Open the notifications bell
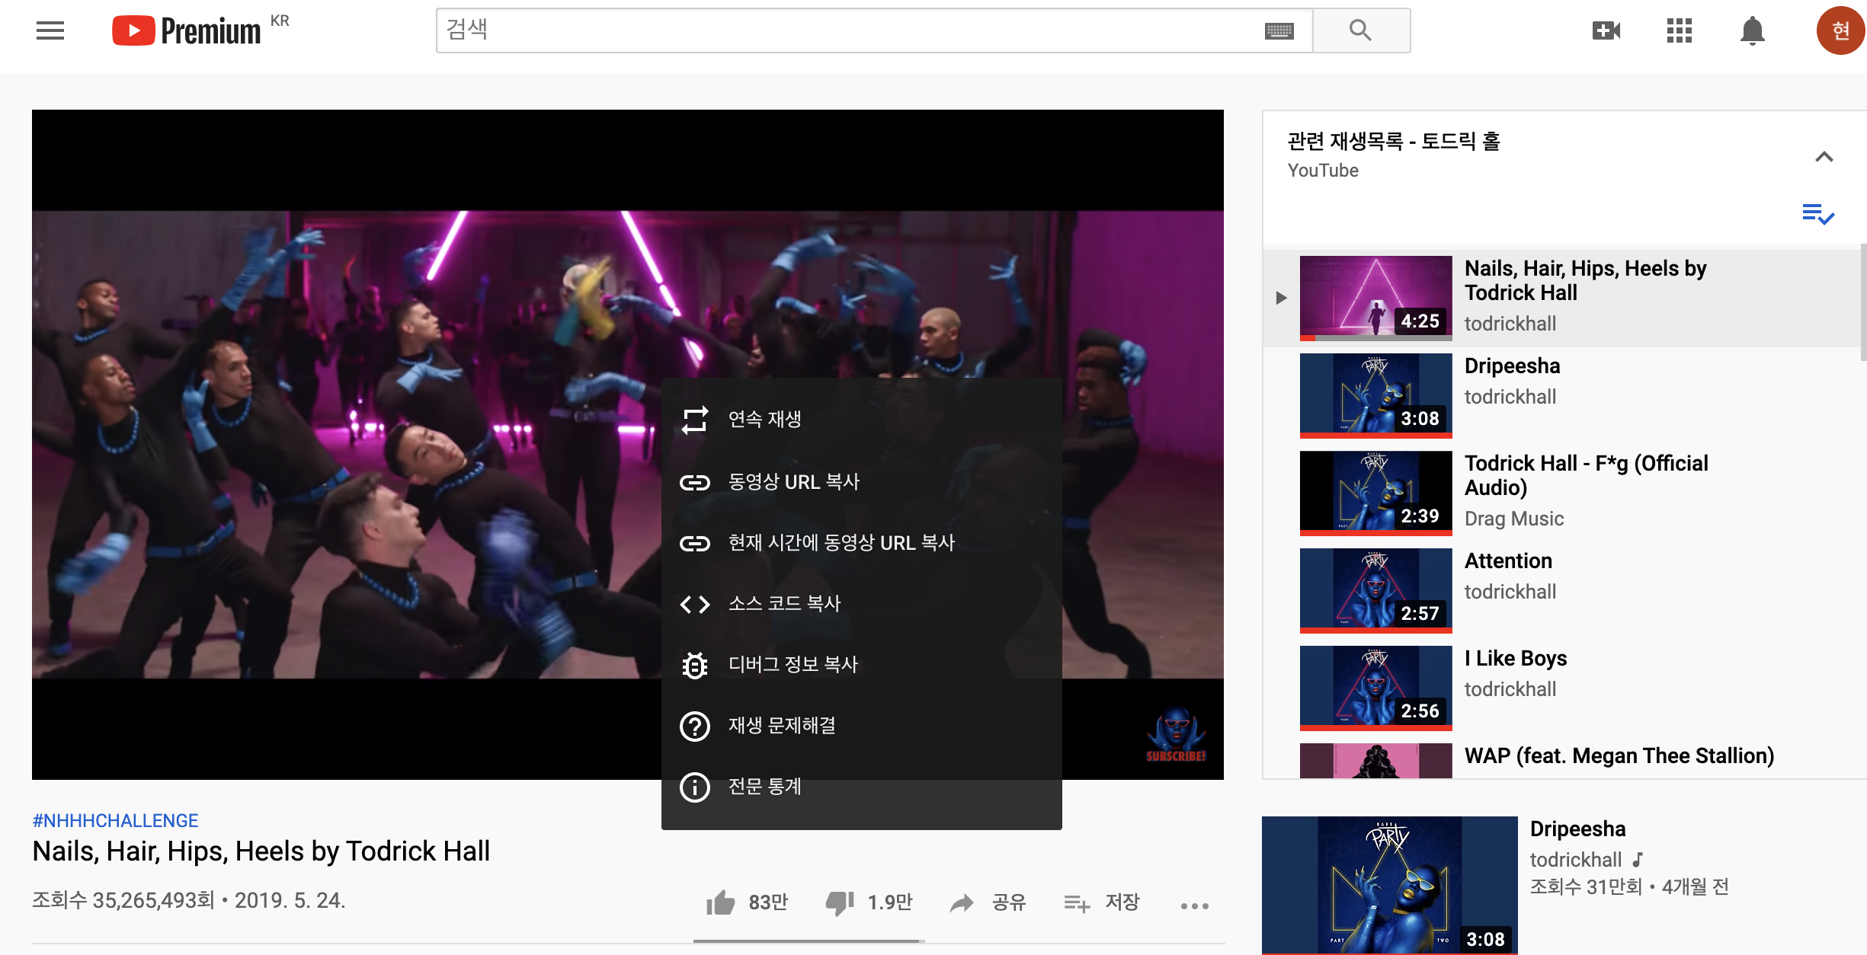 point(1753,30)
